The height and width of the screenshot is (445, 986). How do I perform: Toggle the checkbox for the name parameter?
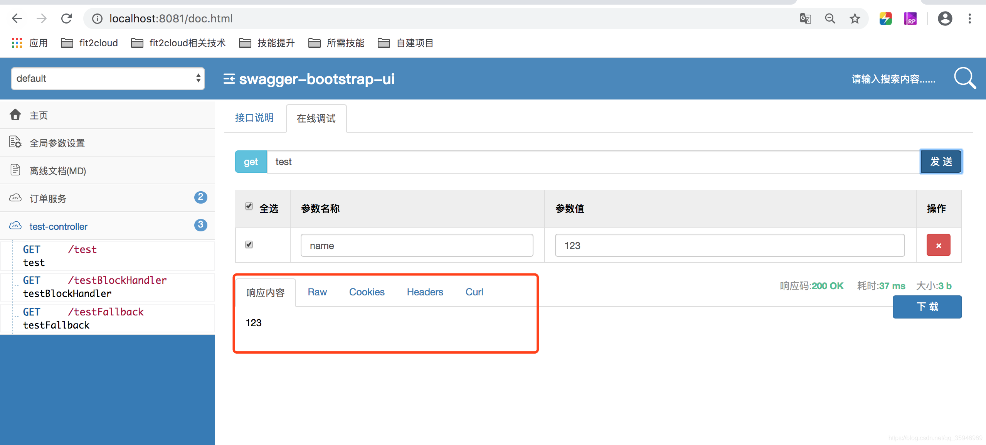click(249, 244)
